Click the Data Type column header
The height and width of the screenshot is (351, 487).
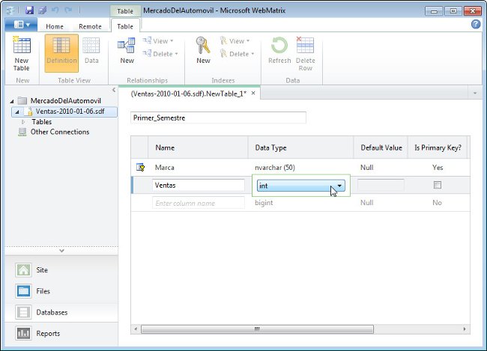pos(300,147)
